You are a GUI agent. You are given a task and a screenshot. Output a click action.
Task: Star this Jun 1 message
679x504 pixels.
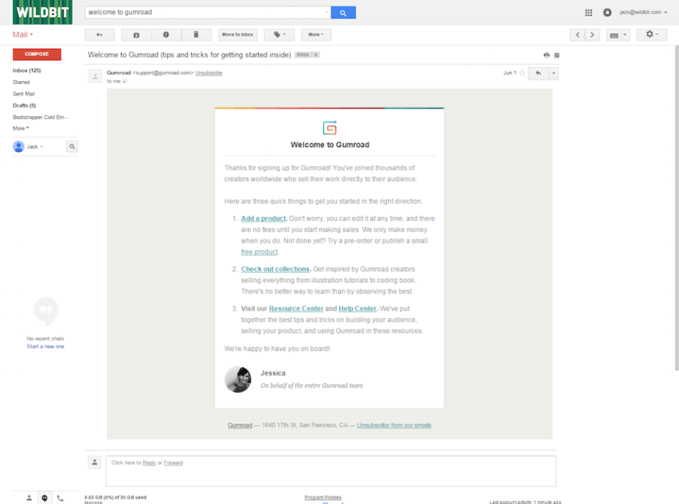[x=522, y=73]
